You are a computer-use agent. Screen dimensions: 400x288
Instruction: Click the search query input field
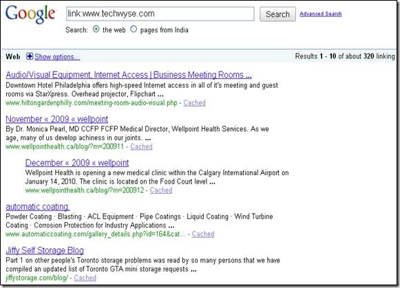tap(160, 14)
